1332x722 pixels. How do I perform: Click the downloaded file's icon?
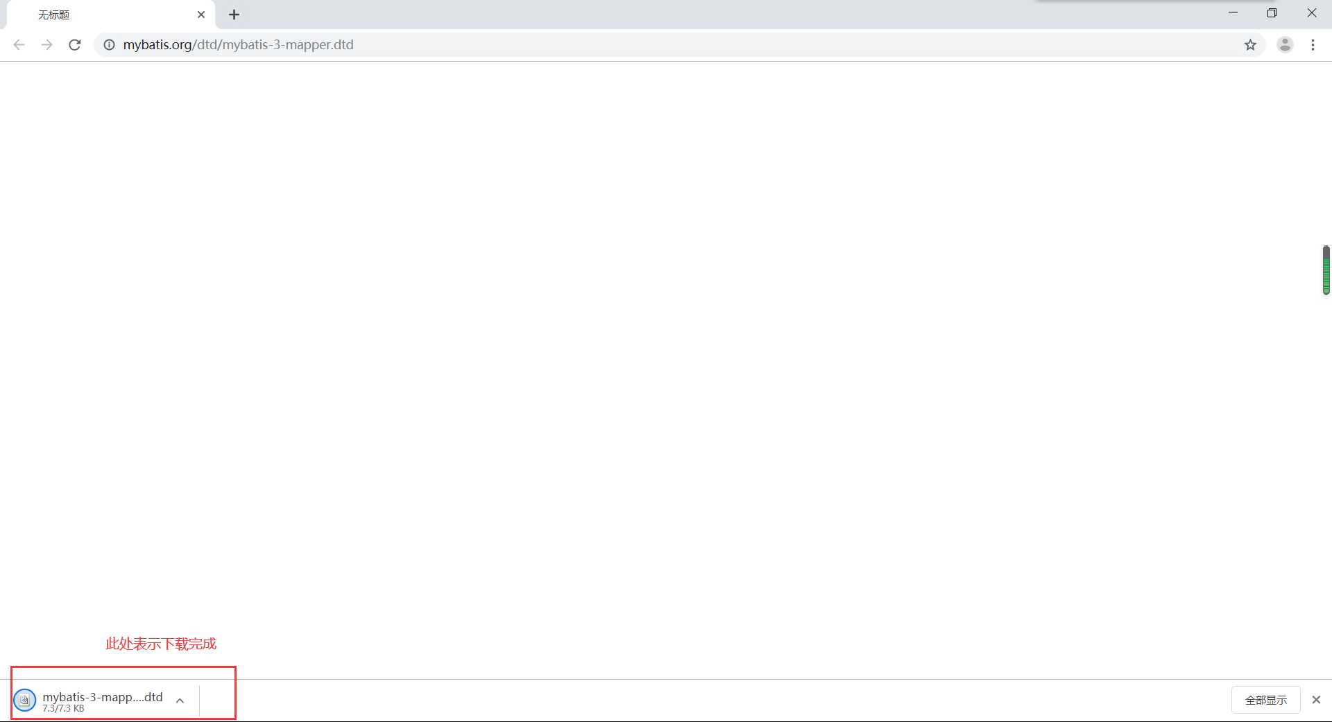tap(24, 700)
